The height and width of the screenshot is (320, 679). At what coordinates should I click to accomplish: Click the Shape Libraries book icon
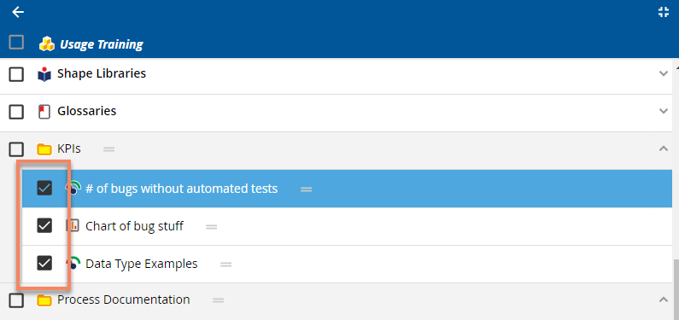coord(44,74)
